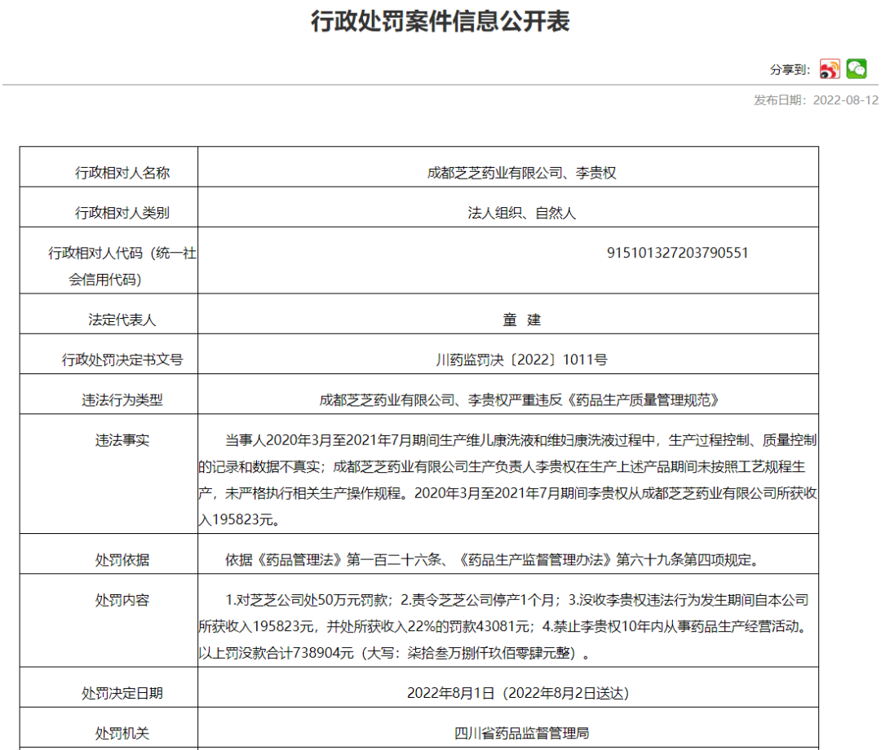
Task: Click the document number 川药监罚决〔2022〕1011号
Action: pos(522,360)
